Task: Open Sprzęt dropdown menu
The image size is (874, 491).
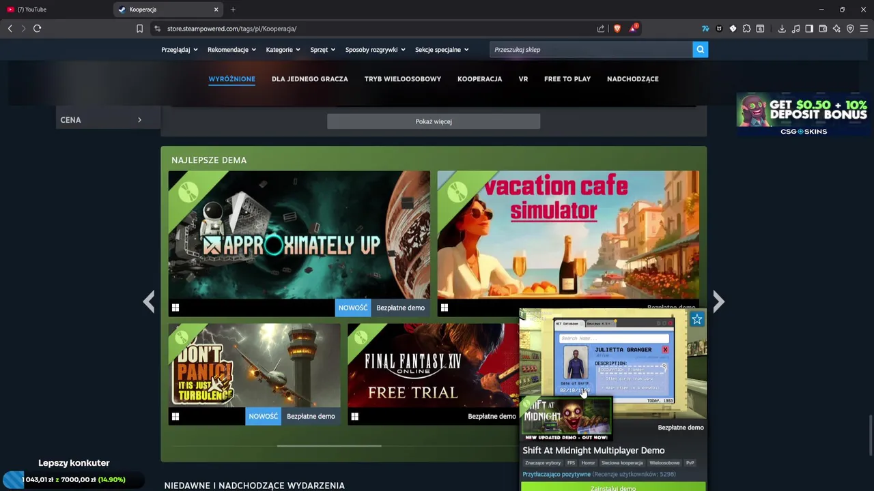Action: [x=323, y=50]
